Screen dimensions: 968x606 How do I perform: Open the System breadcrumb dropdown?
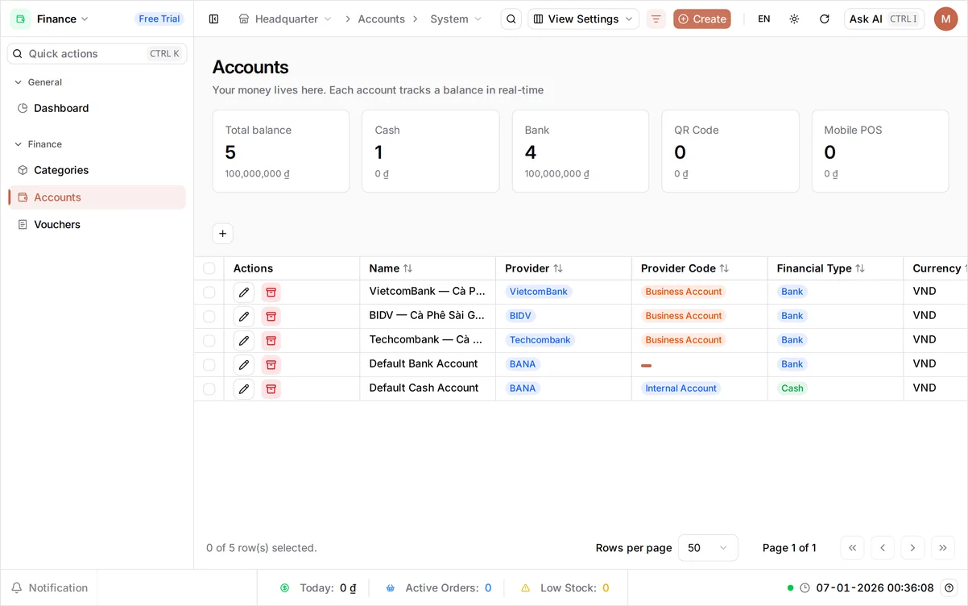point(456,19)
